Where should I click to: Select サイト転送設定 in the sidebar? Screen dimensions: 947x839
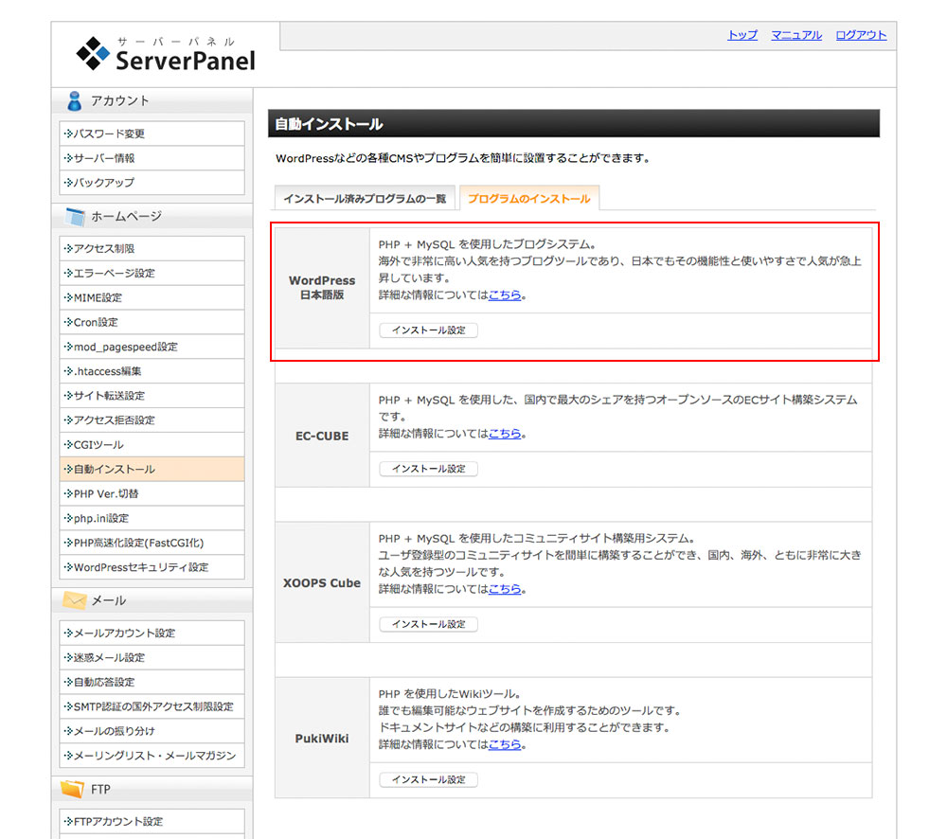(152, 396)
